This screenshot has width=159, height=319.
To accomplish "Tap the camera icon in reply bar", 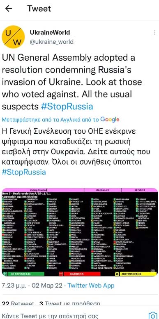I will (x=152, y=315).
